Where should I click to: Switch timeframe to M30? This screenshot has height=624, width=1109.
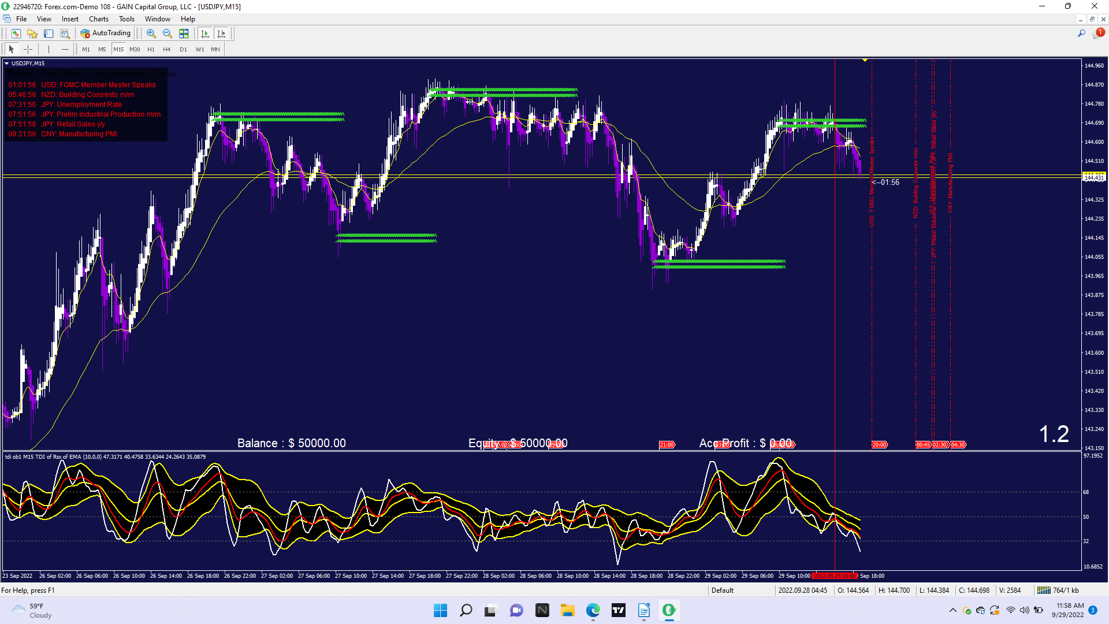[x=135, y=49]
